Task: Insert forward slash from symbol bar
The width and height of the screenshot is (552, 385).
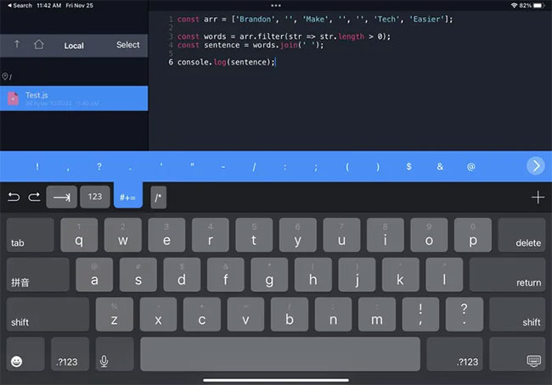Action: tap(254, 167)
